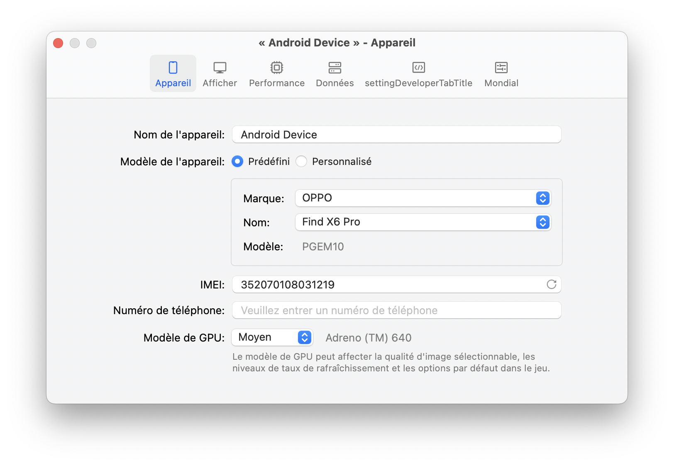Click the Performance chip icon
Viewport: 674px width, 465px height.
(276, 68)
